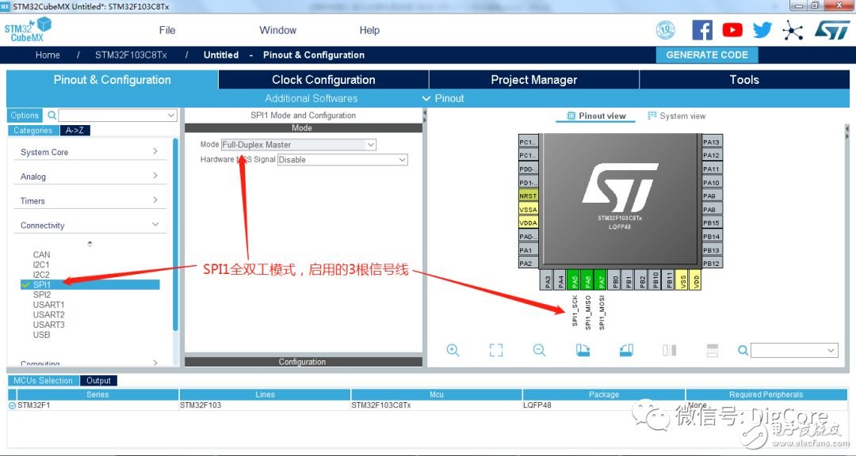Zoom in on the pinout view
Image resolution: width=856 pixels, height=456 pixels.
click(x=453, y=350)
